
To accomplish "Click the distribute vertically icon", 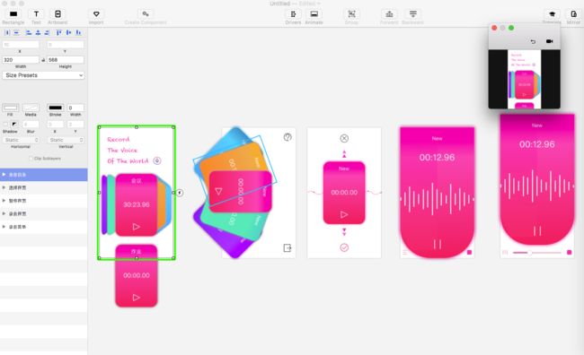I will click(16, 32).
